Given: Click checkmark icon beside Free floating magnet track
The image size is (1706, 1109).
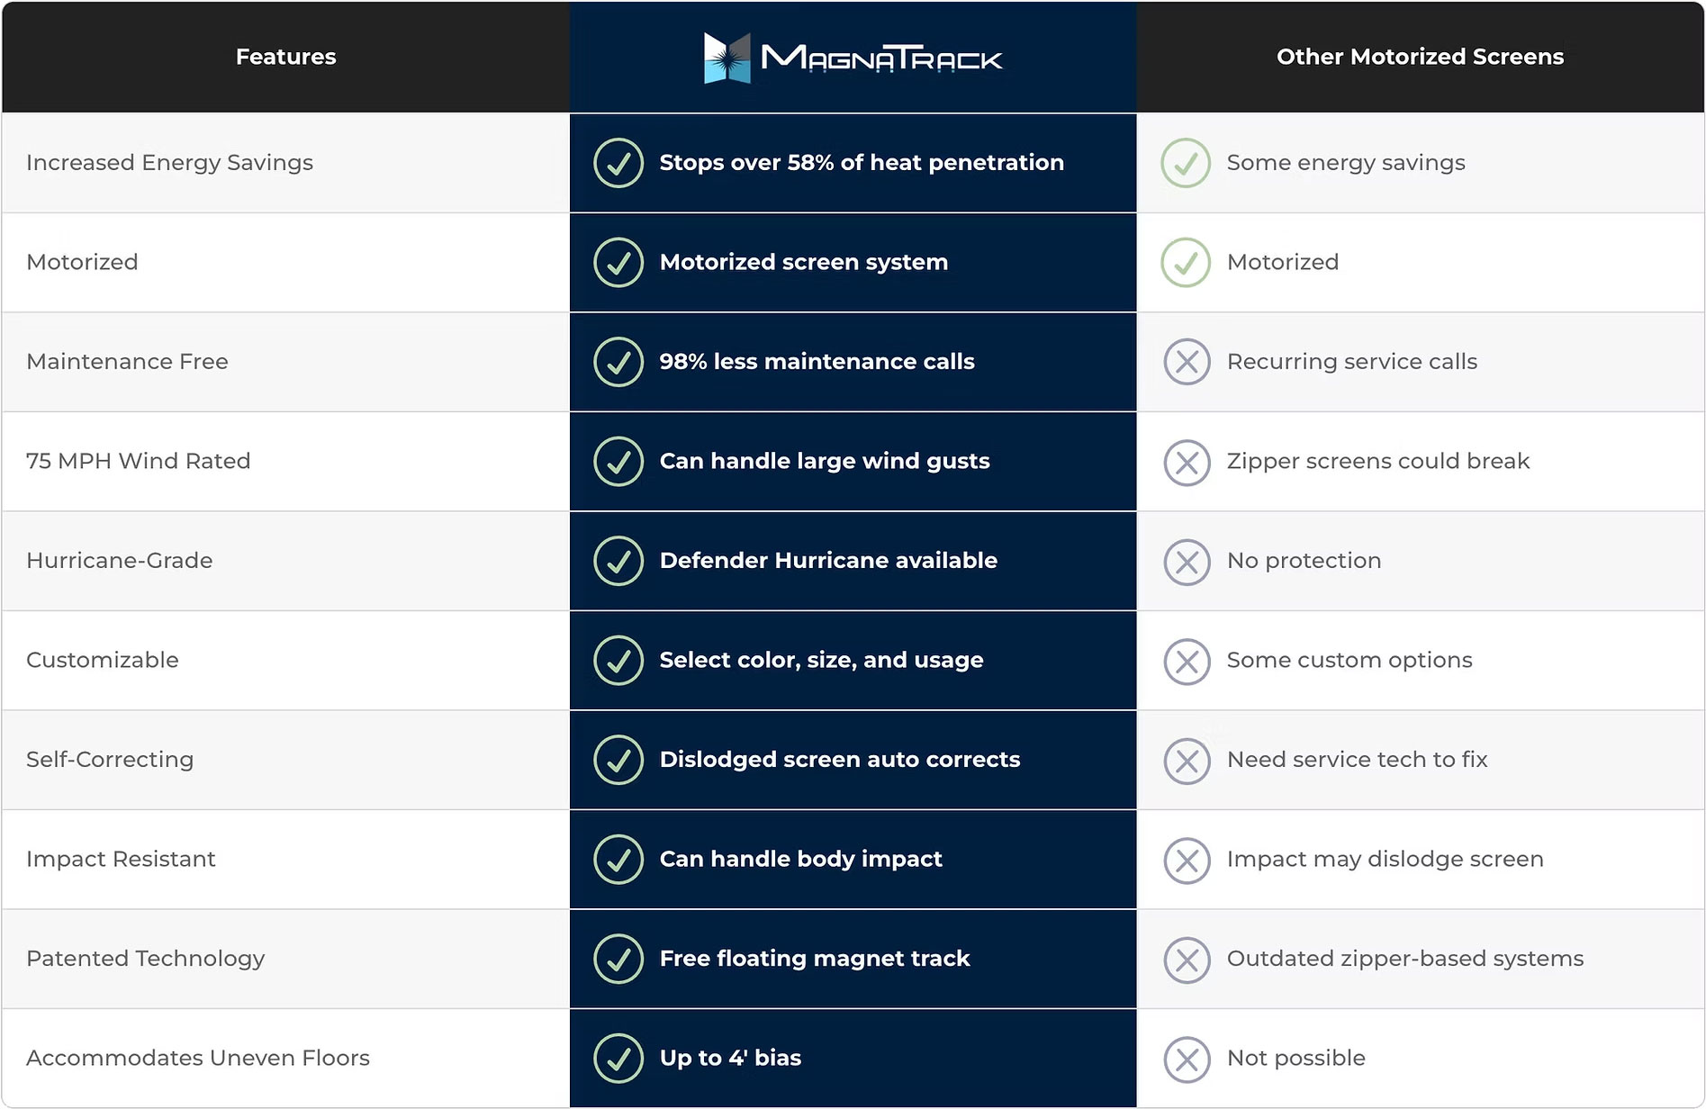Looking at the screenshot, I should tap(618, 959).
